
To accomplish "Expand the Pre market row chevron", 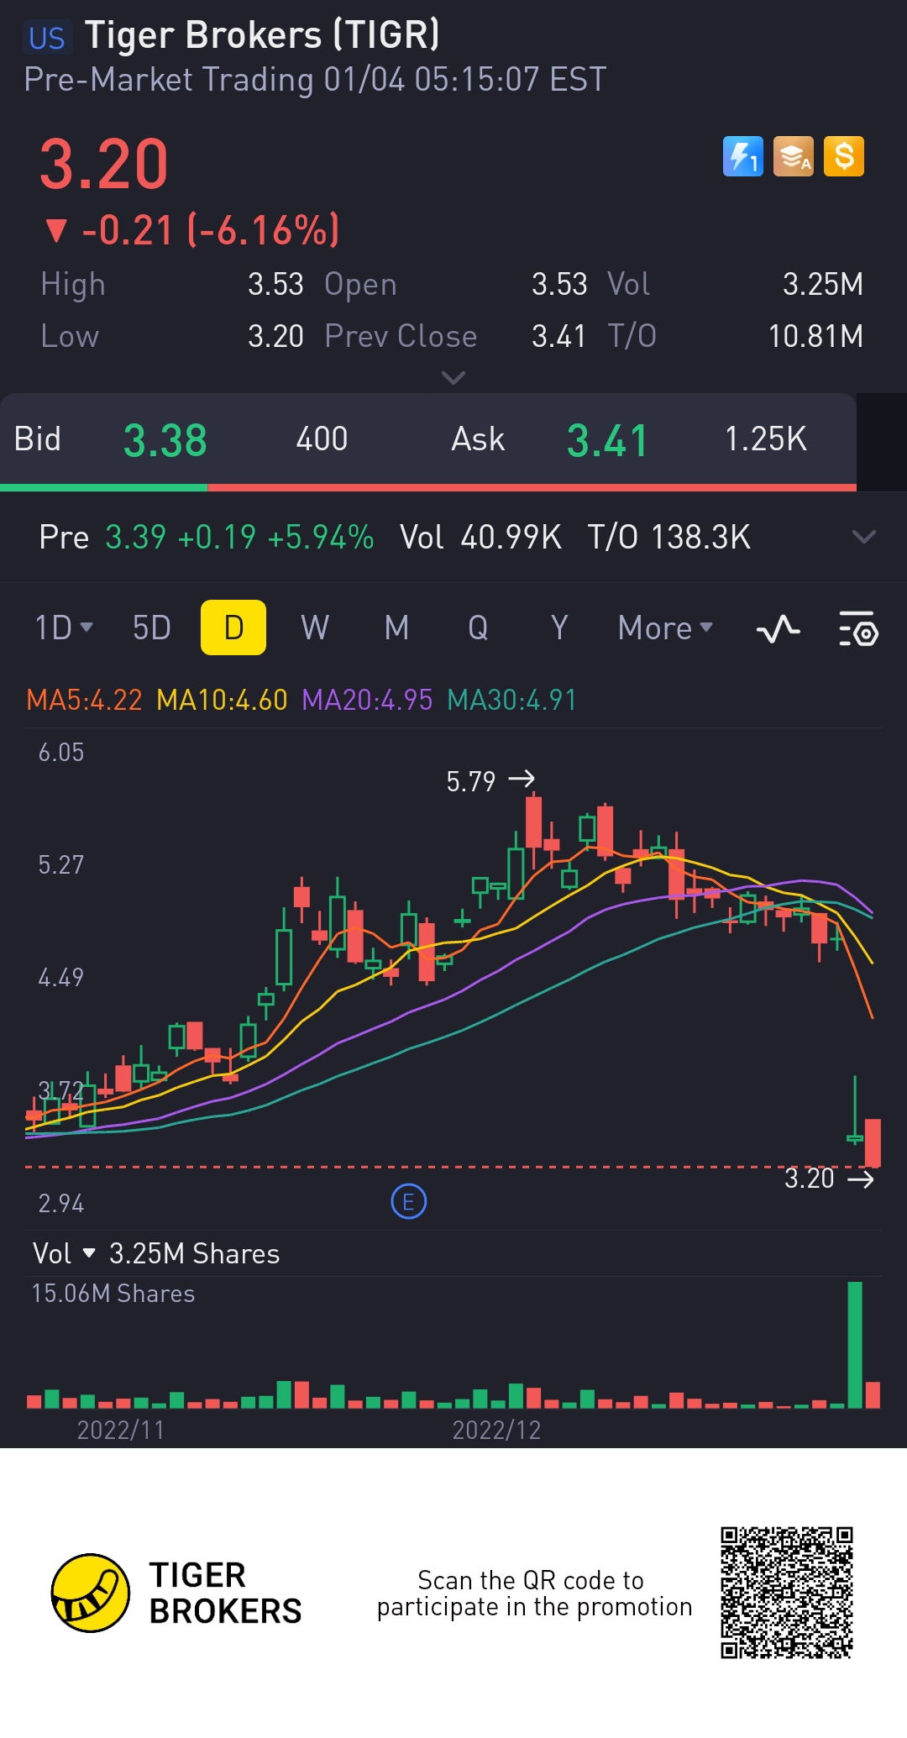I will click(864, 537).
